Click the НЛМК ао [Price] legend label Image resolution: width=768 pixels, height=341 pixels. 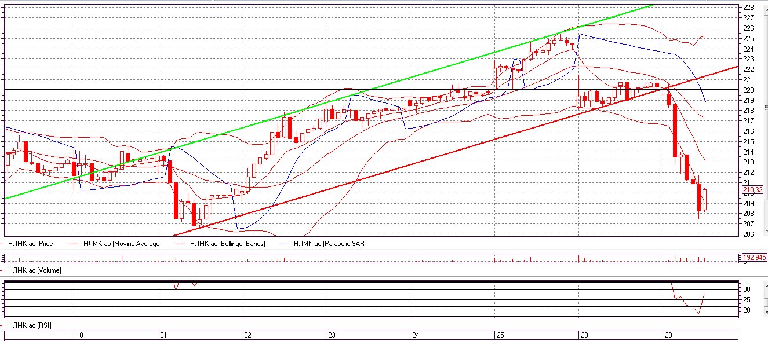[31, 244]
